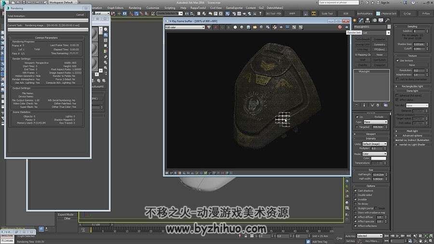The width and height of the screenshot is (434, 244).
Task: Toggle monochromatic mode (gray circle) in frame buffer
Action: (242, 27)
